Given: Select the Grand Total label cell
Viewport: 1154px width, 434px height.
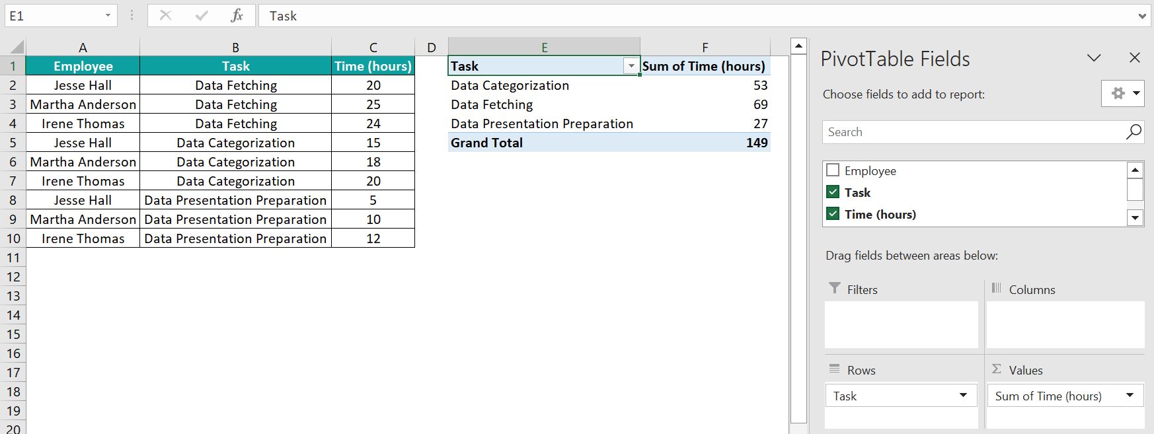Looking at the screenshot, I should tap(544, 143).
